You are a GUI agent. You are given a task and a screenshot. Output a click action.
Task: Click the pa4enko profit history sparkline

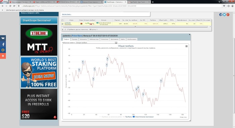89,24
